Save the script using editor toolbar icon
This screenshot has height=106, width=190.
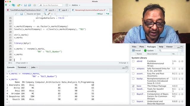(22, 14)
